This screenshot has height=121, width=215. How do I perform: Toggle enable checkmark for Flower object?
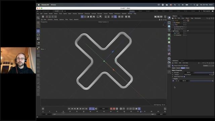click(186, 33)
